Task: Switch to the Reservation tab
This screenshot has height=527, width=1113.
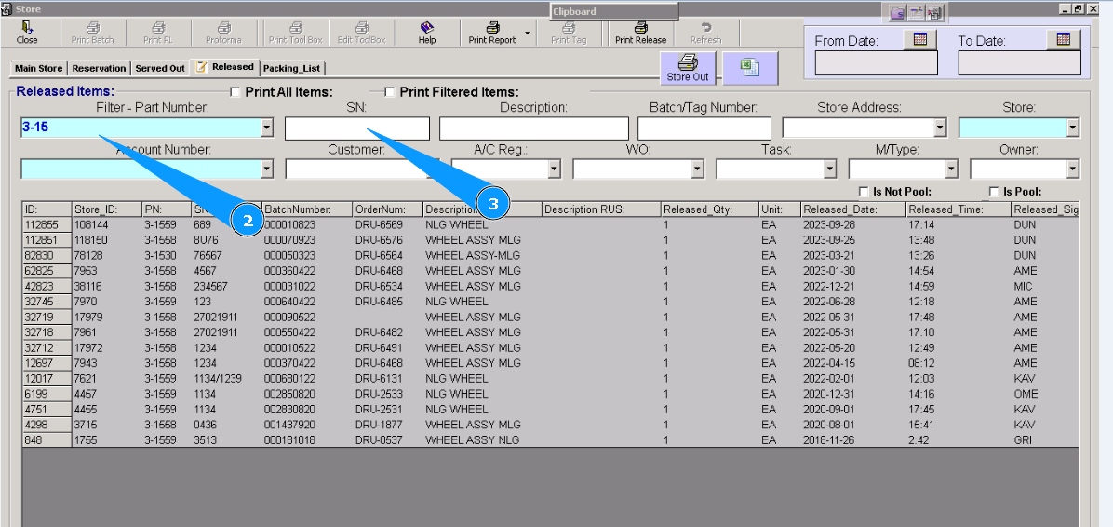Action: point(100,68)
